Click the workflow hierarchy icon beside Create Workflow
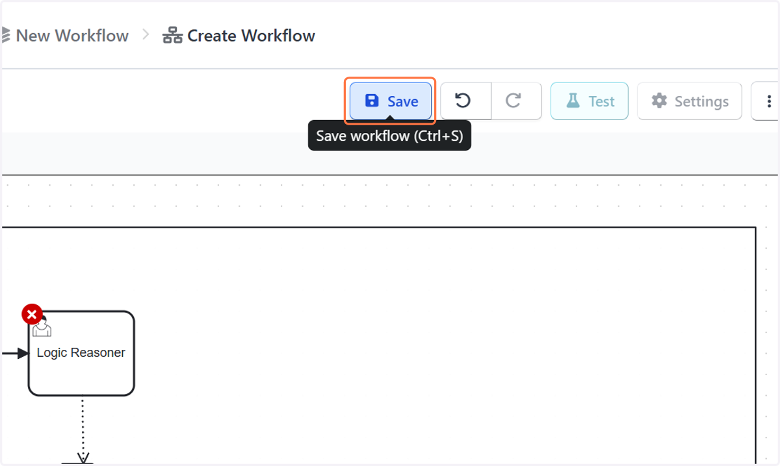 tap(172, 36)
